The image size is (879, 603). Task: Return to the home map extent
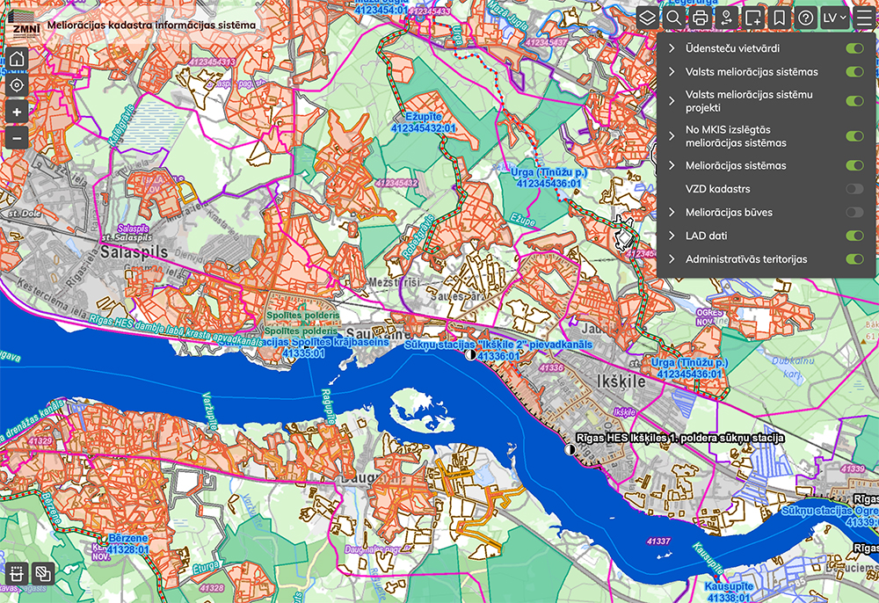17,60
